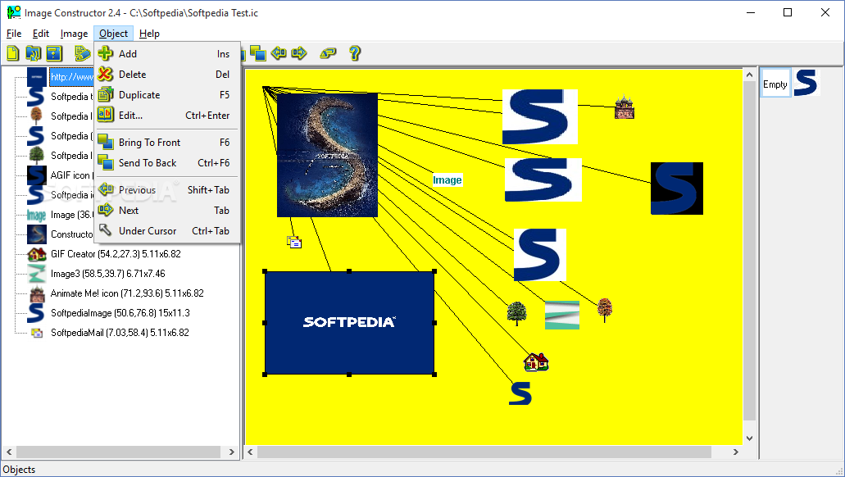The width and height of the screenshot is (845, 477).
Task: Click the Save file toolbar icon
Action: (x=54, y=53)
